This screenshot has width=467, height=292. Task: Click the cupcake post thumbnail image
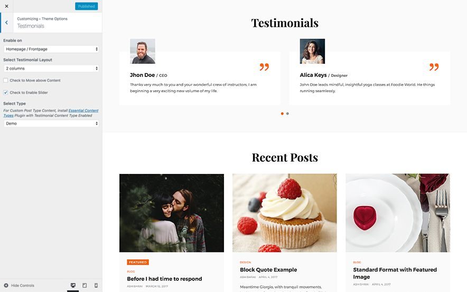(x=285, y=213)
